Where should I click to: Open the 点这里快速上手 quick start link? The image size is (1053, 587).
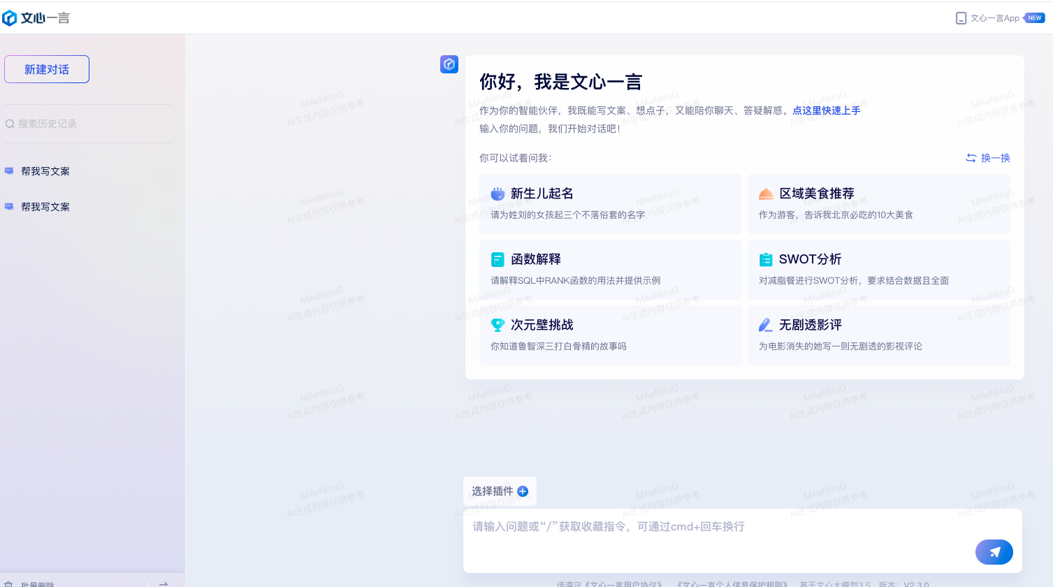827,110
